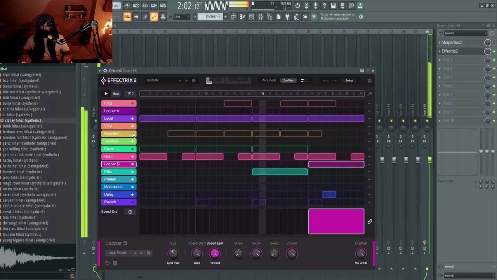Click the Looper B Volume knob
Screen dimensions: 497x280
coord(292,254)
